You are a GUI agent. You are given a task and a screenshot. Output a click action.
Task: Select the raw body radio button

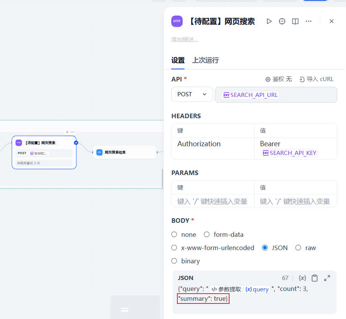(298, 248)
